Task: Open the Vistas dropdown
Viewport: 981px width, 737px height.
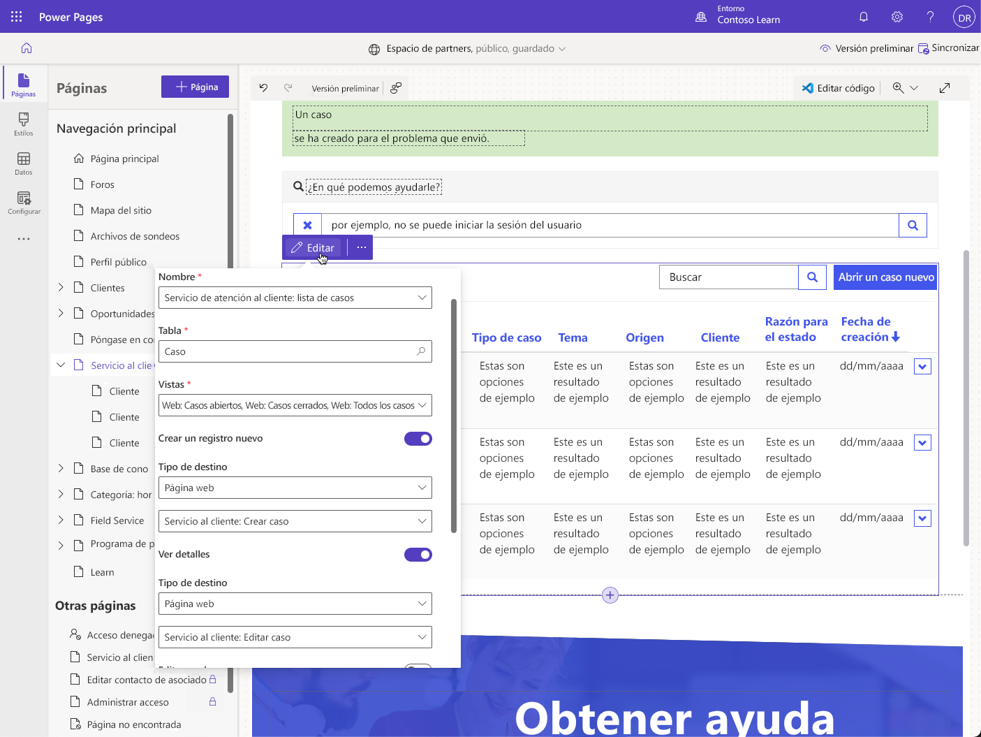Action: pyautogui.click(x=295, y=405)
